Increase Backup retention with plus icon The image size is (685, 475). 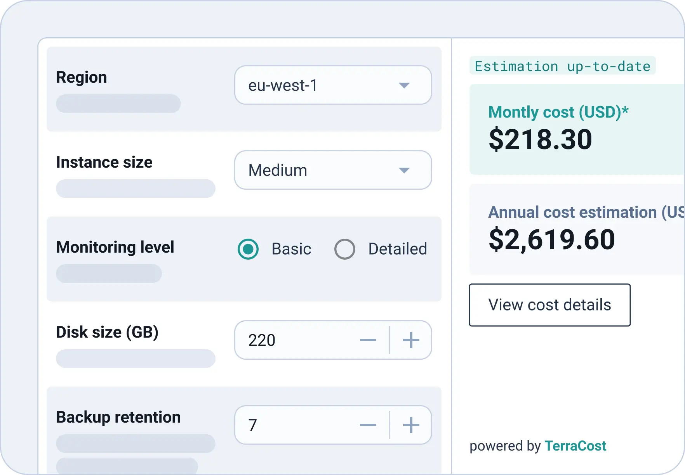pos(411,425)
